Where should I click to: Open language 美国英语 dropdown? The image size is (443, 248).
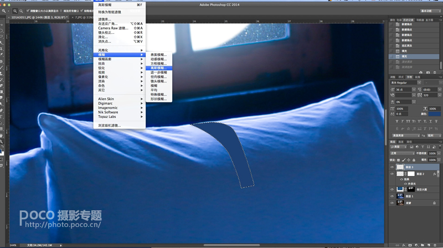pyautogui.click(x=406, y=136)
